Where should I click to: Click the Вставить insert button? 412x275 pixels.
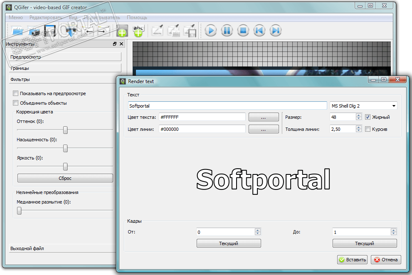click(x=353, y=260)
